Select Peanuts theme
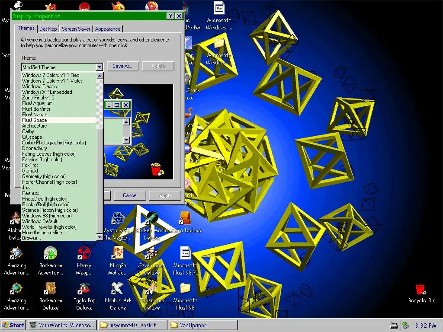Screen dimensions: 443x332 point(59,193)
